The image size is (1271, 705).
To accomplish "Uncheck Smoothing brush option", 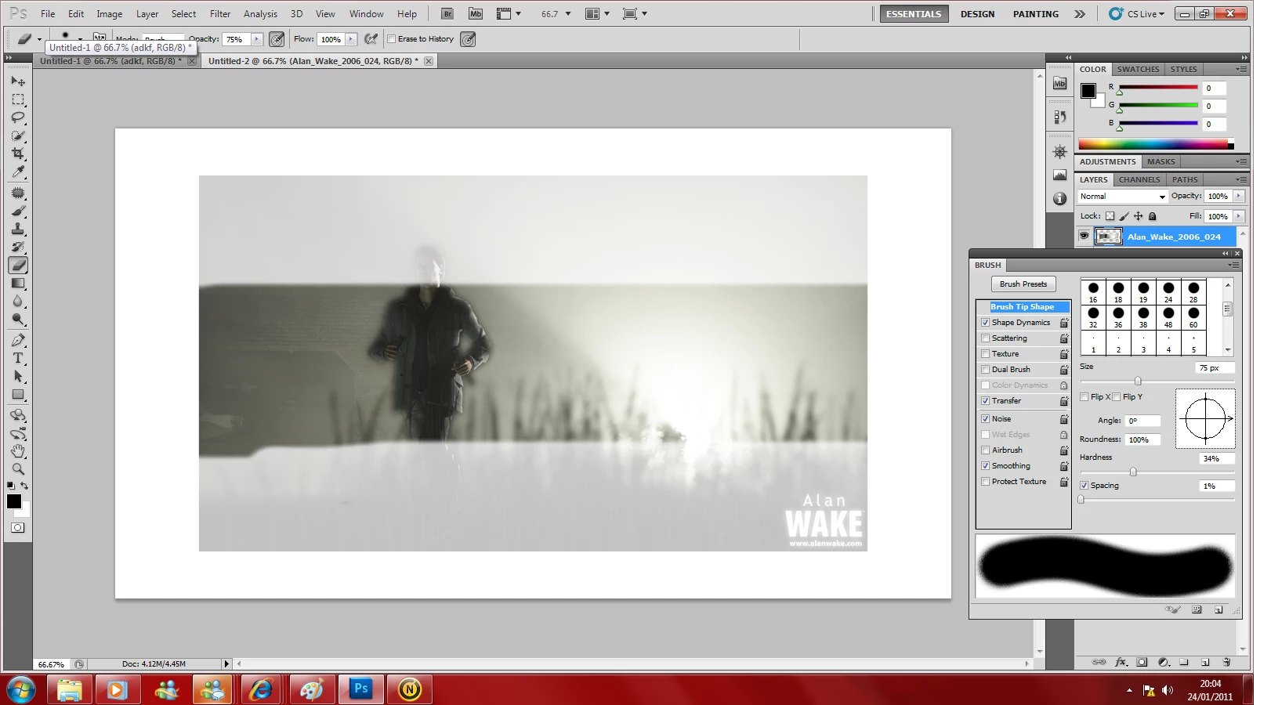I will pyautogui.click(x=986, y=466).
